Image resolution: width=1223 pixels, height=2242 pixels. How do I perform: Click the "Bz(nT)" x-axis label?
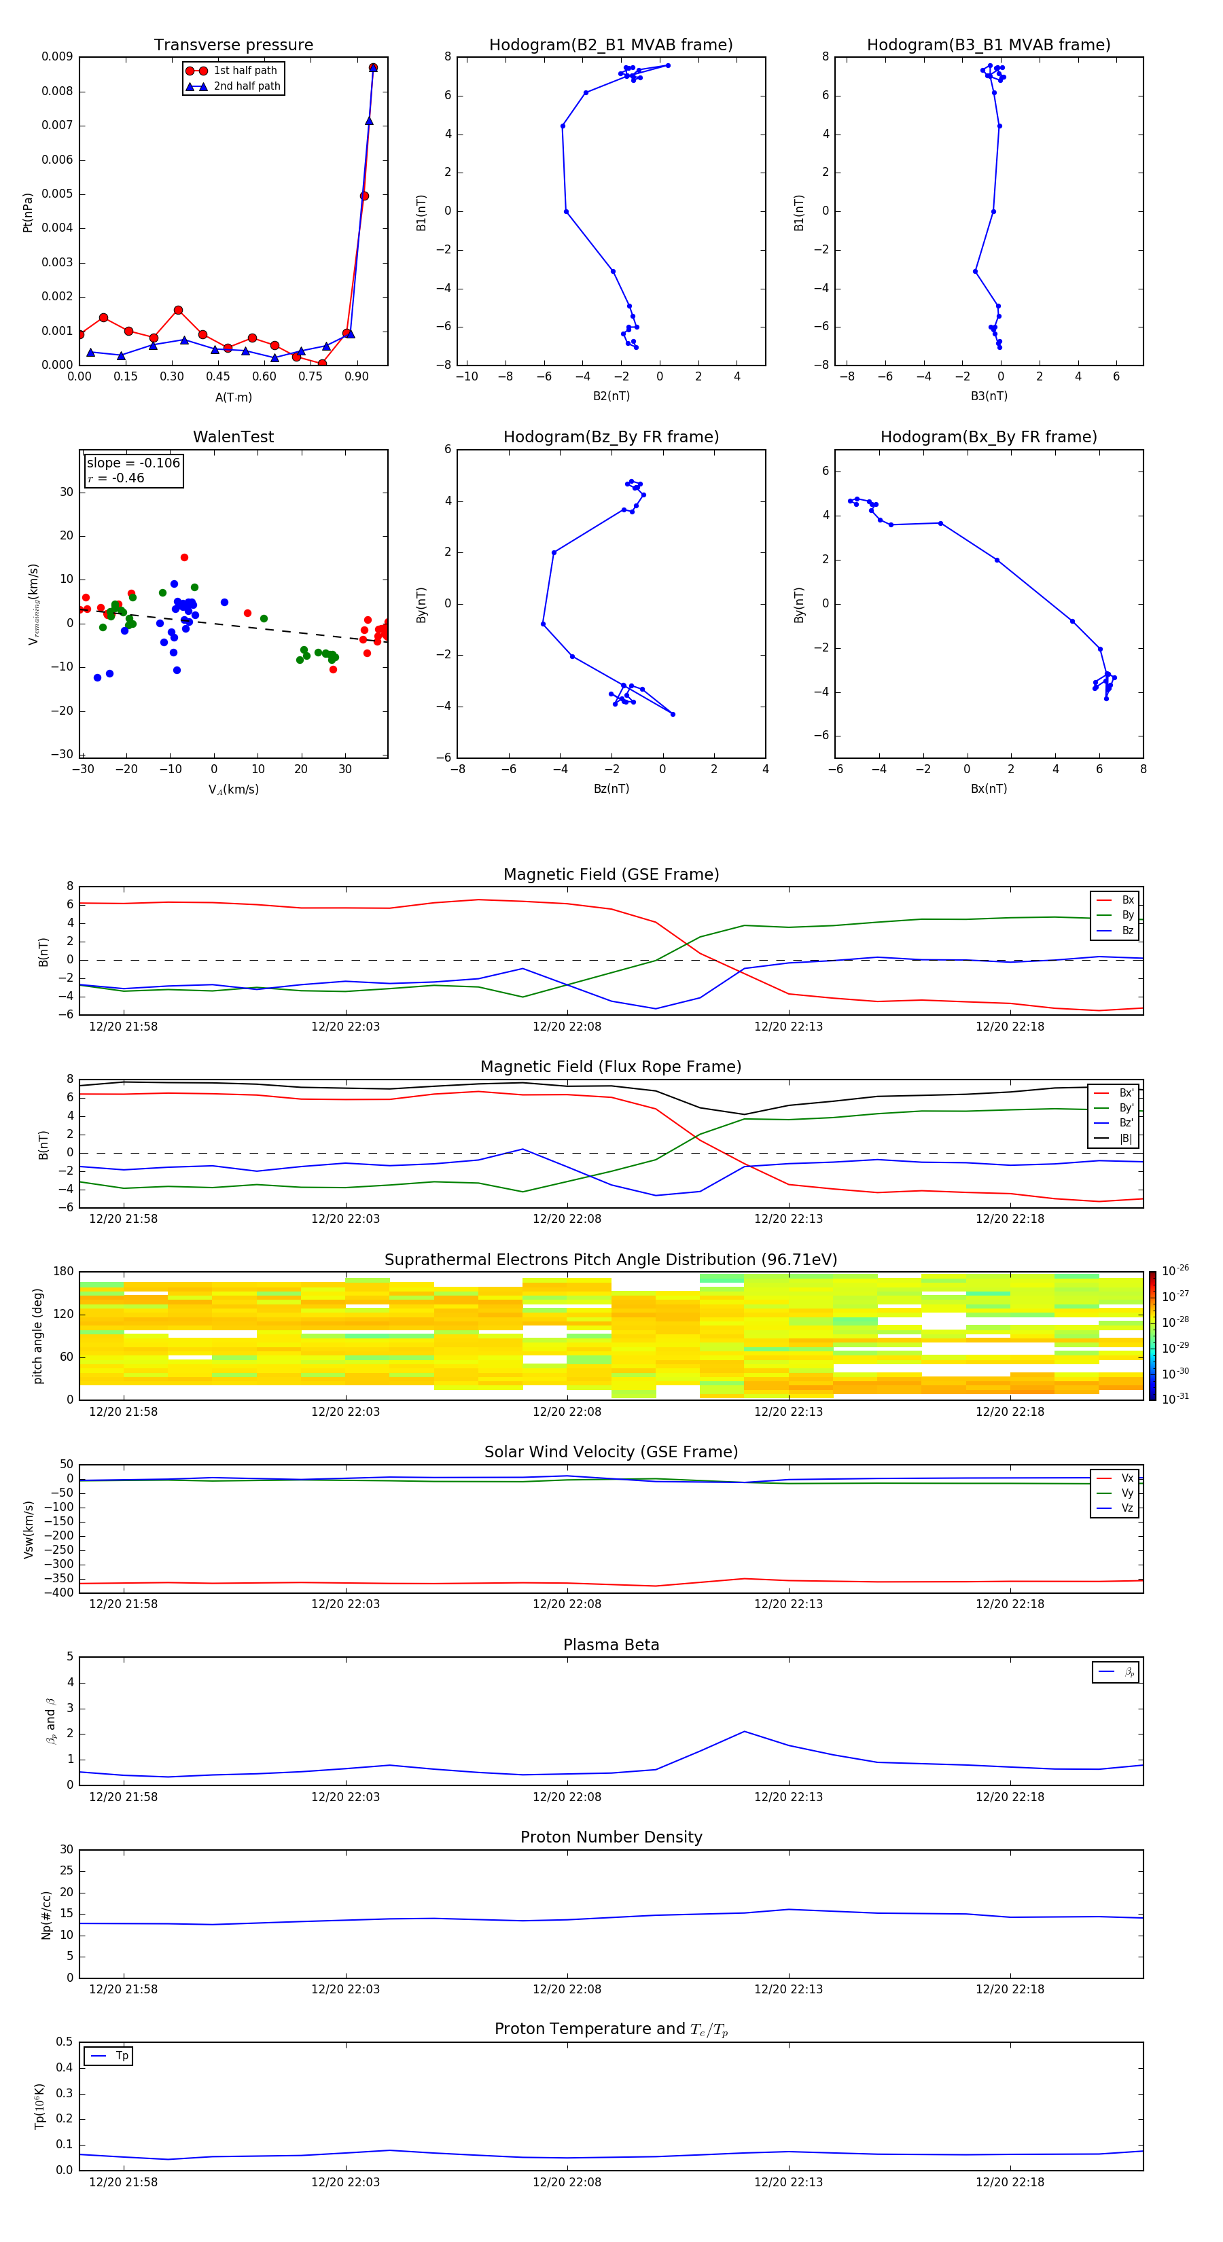(x=611, y=789)
